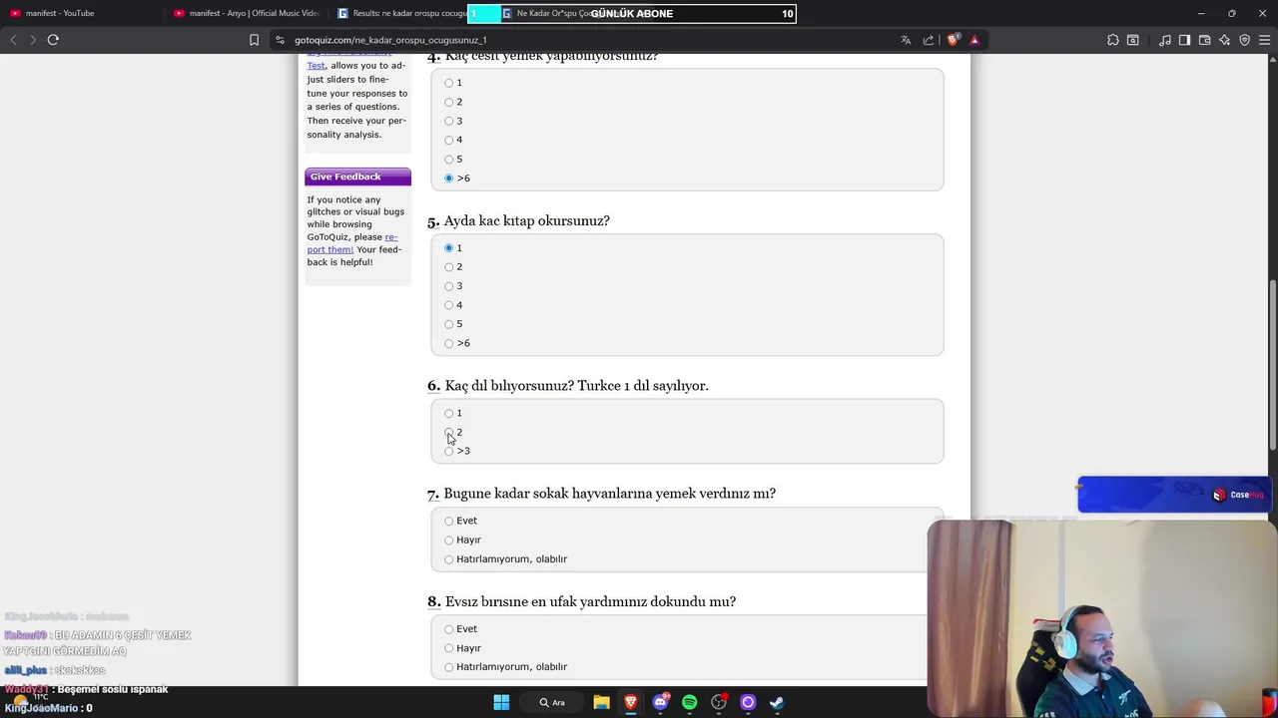This screenshot has width=1278, height=718.
Task: Open the Brave Shields lion icon
Action: [x=953, y=40]
